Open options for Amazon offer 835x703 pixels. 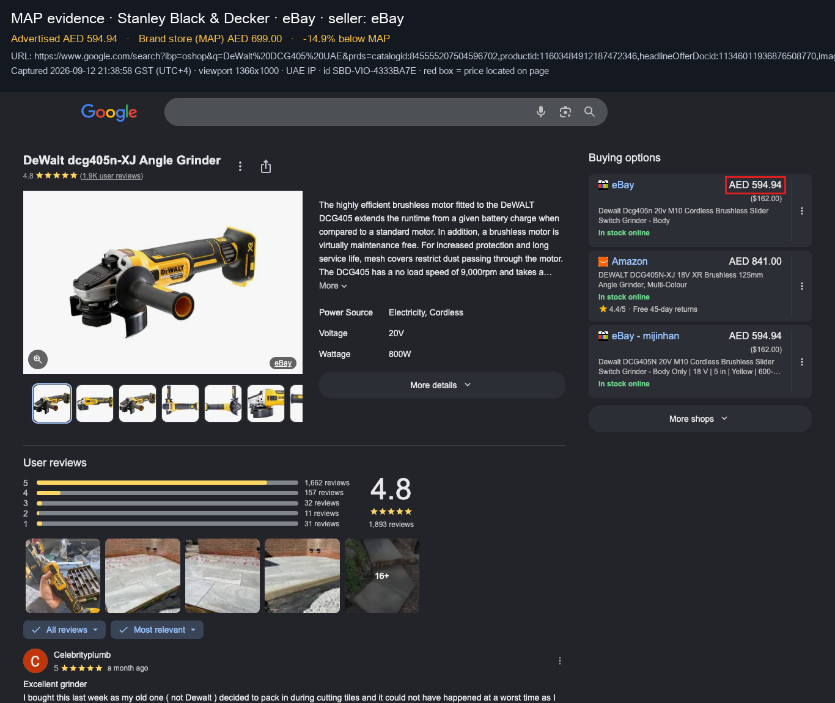point(802,286)
